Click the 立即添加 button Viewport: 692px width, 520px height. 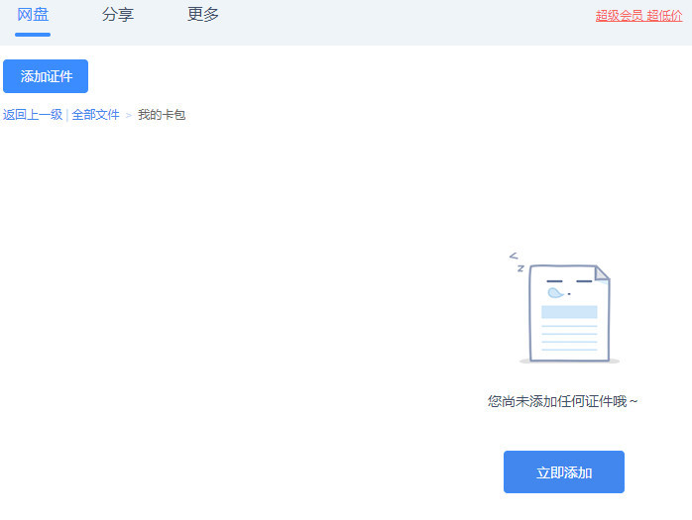click(564, 471)
